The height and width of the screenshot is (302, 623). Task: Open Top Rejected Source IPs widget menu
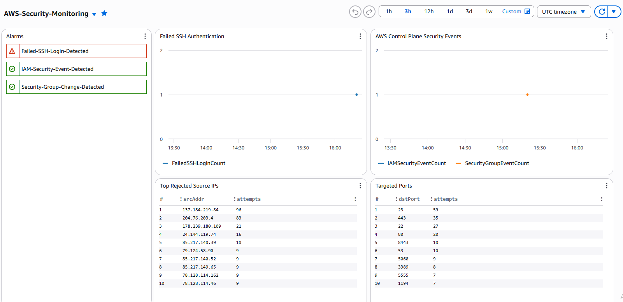(360, 186)
